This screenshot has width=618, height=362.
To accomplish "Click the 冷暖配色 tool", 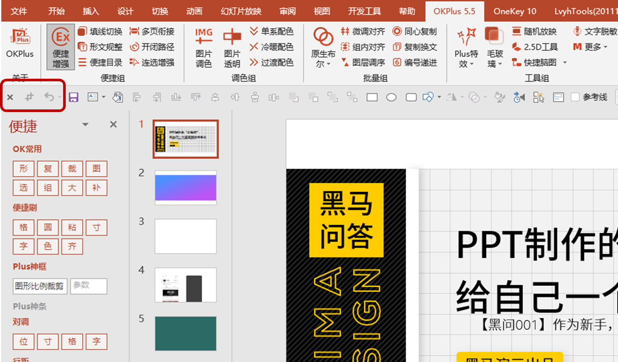I will click(x=272, y=47).
